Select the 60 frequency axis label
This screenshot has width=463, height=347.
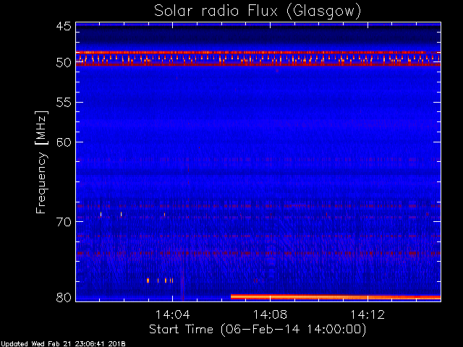(64, 142)
